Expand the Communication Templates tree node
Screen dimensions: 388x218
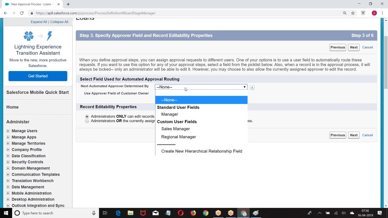(x=8, y=174)
